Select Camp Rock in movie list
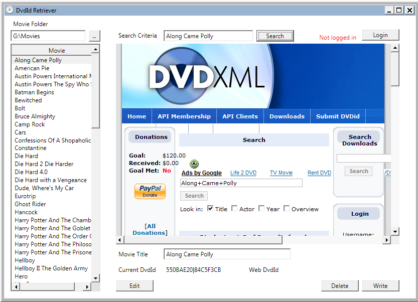Viewport: 418px width, 302px height. (52, 124)
